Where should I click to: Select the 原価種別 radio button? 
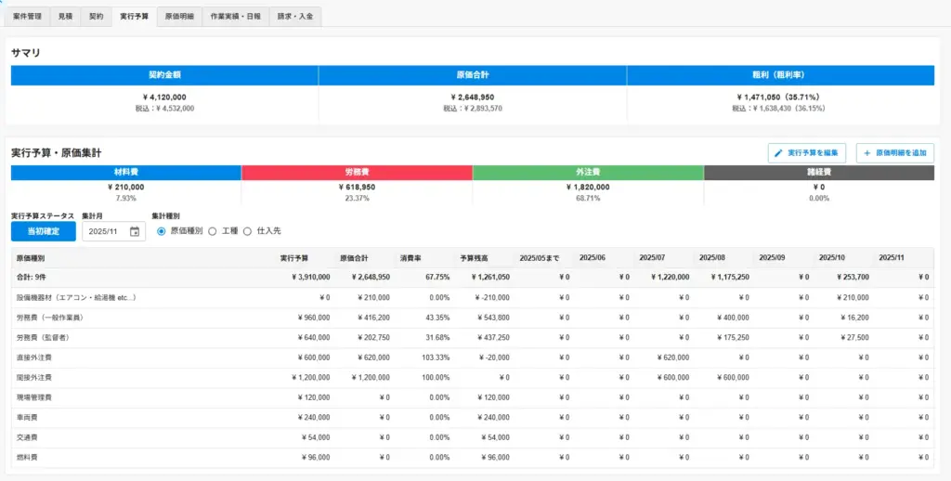162,231
